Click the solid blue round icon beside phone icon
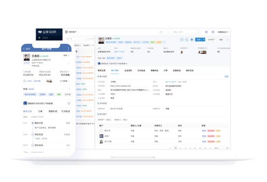This screenshot has height=182, width=267. (192, 39)
